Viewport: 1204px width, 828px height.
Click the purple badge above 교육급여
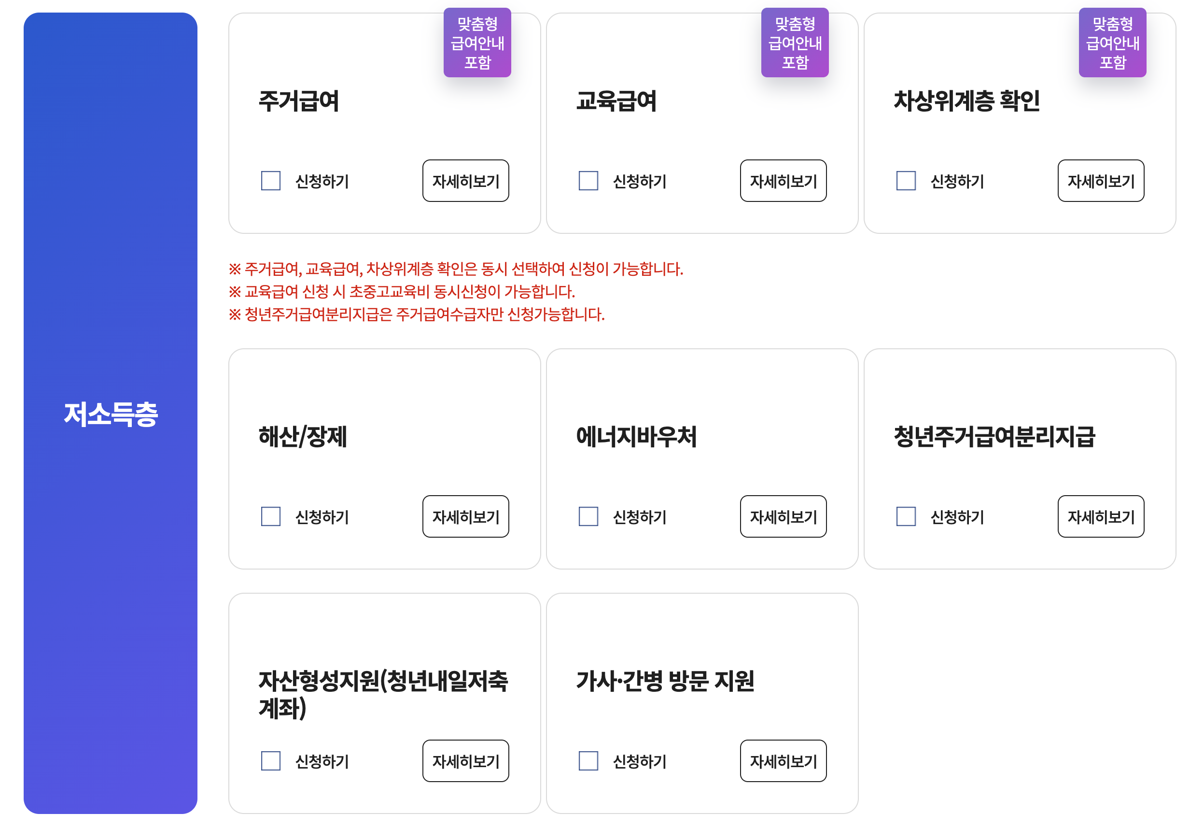(x=795, y=42)
